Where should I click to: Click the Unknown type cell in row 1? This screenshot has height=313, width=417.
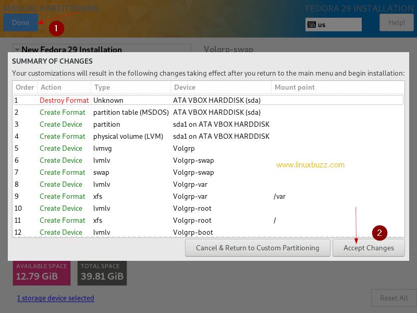[108, 100]
